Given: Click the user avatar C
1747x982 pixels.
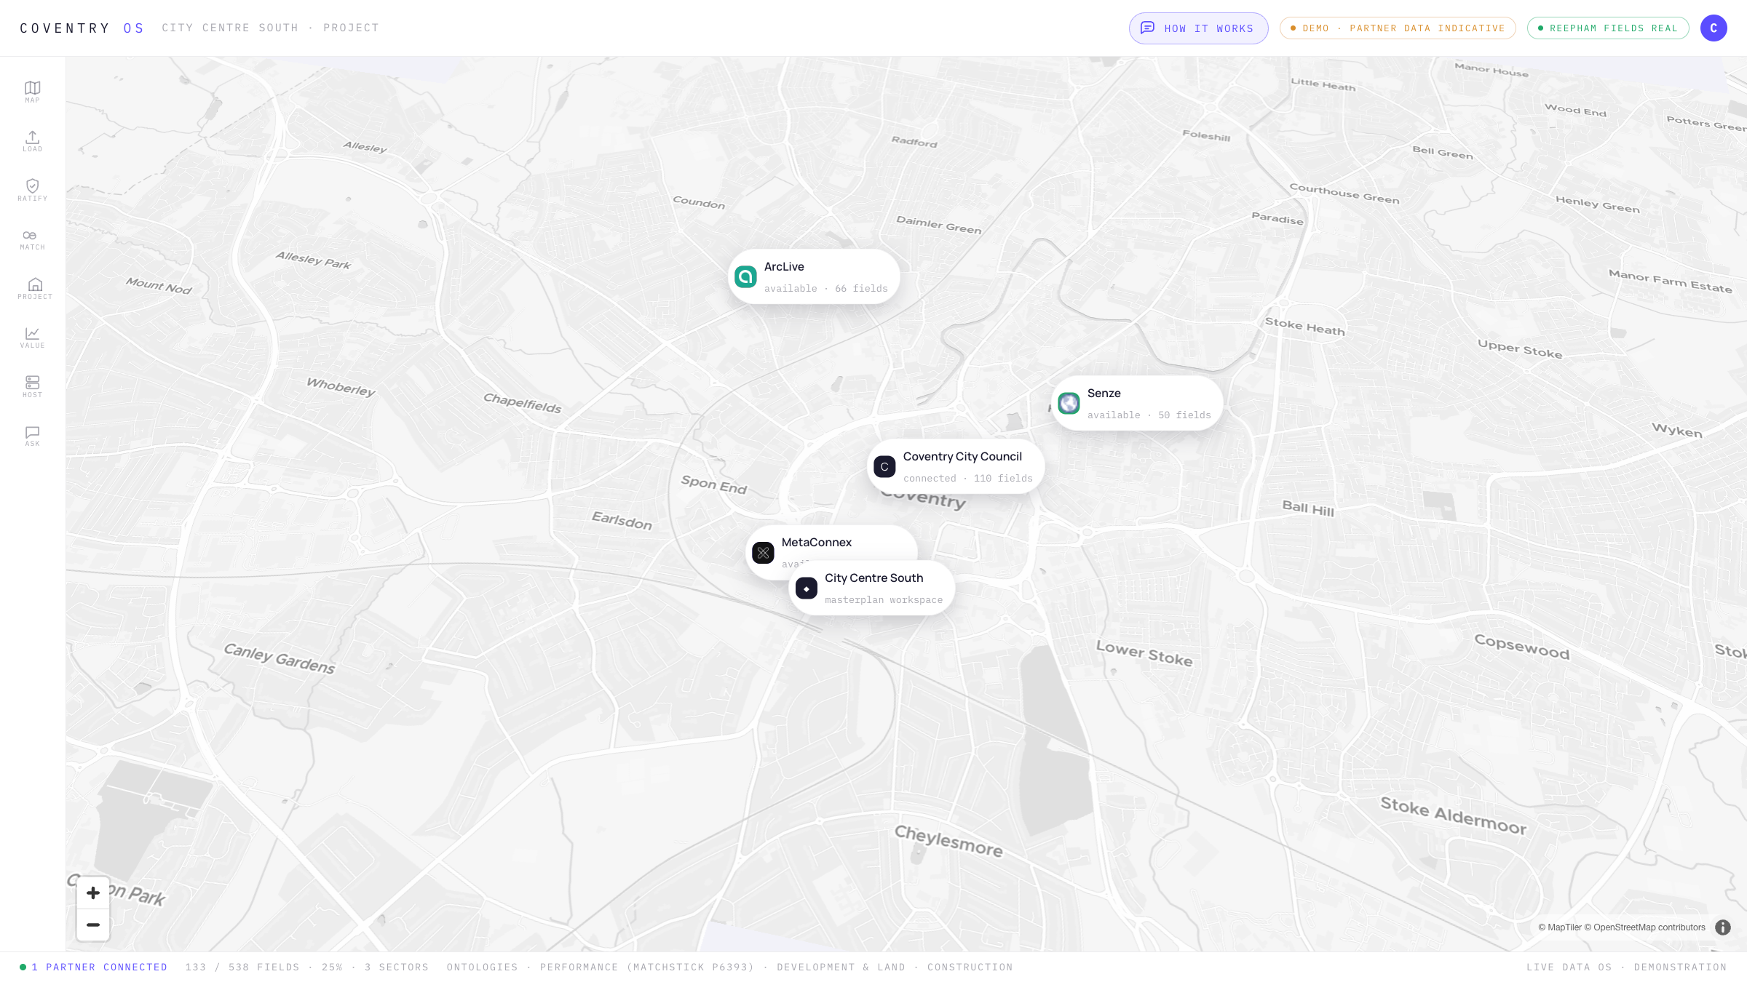Looking at the screenshot, I should tap(1714, 28).
